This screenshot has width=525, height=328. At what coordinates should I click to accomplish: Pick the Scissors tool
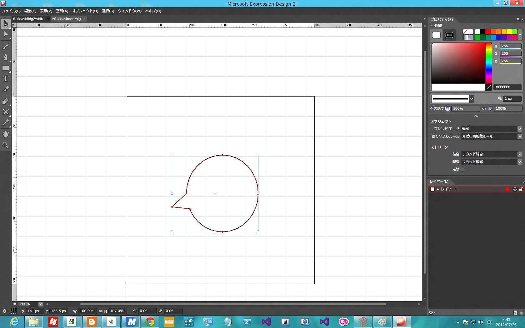point(6,112)
